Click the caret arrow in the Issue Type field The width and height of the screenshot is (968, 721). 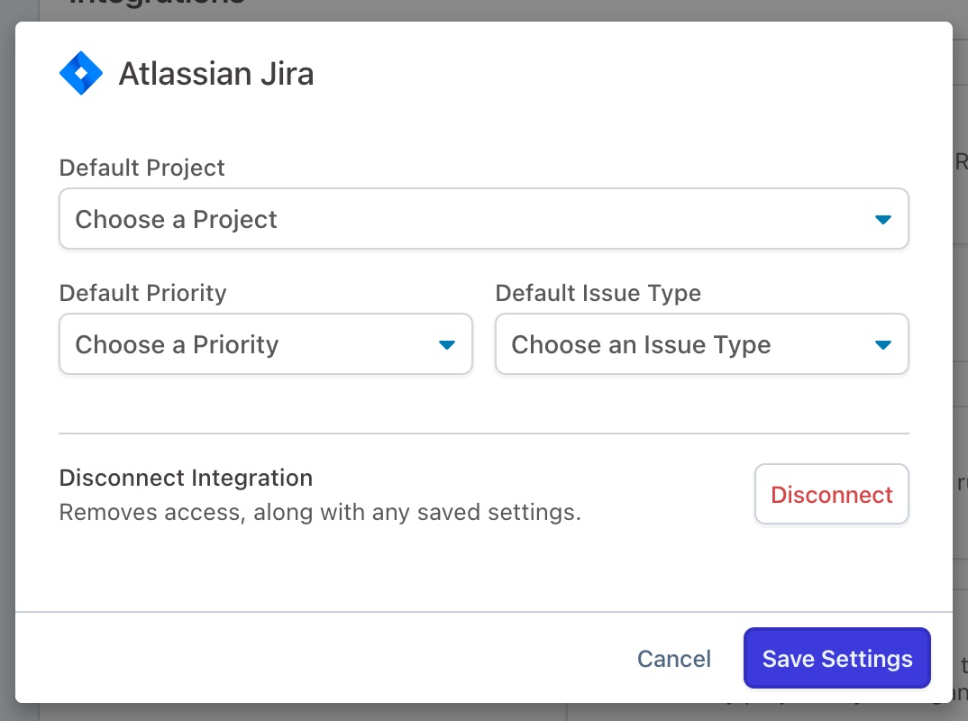pos(883,345)
